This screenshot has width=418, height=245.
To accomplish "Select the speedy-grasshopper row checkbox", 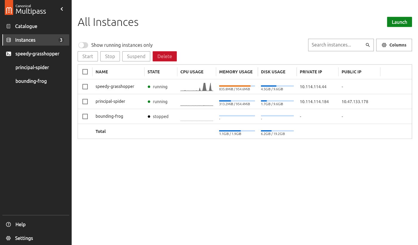I will [85, 87].
